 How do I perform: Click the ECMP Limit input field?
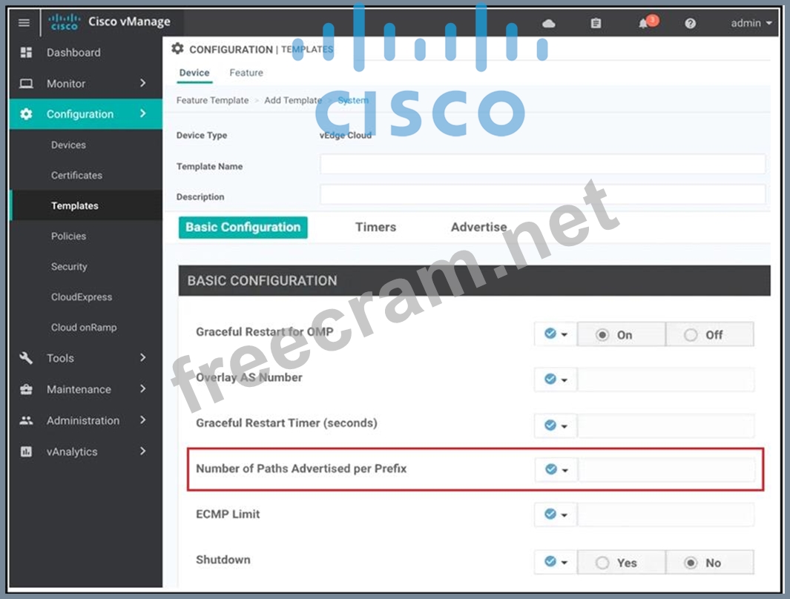pyautogui.click(x=665, y=514)
